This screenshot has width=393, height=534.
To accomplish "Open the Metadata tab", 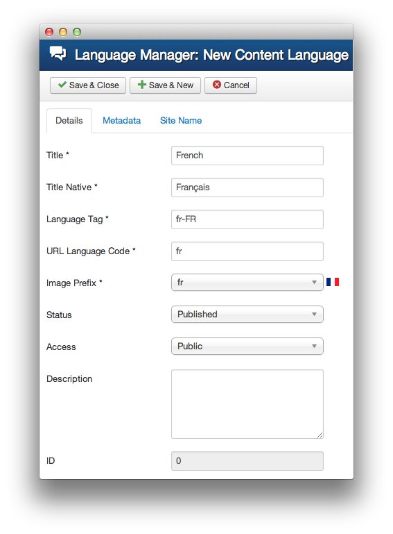I will [x=122, y=121].
